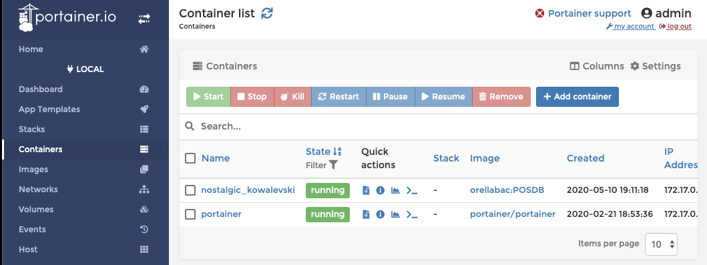Screen dimensions: 707x265
Task: Open the my account link
Action: [630, 27]
